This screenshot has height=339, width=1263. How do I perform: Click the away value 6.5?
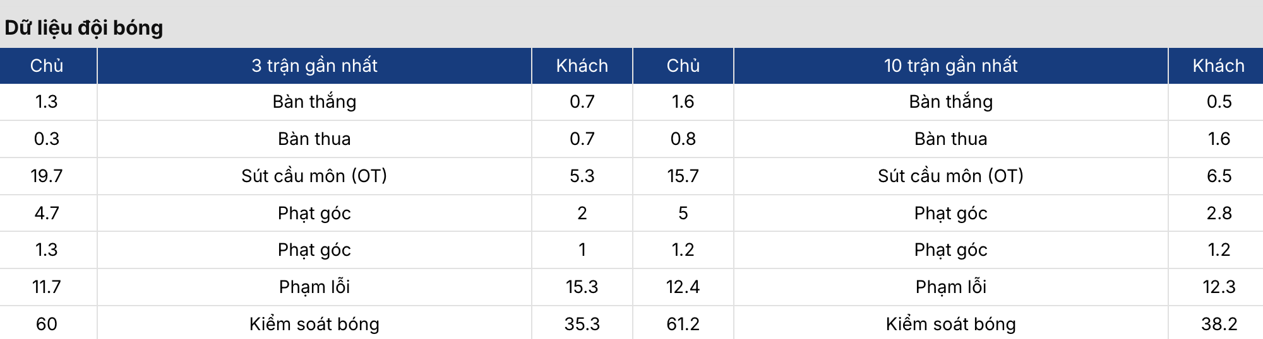pos(1219,176)
